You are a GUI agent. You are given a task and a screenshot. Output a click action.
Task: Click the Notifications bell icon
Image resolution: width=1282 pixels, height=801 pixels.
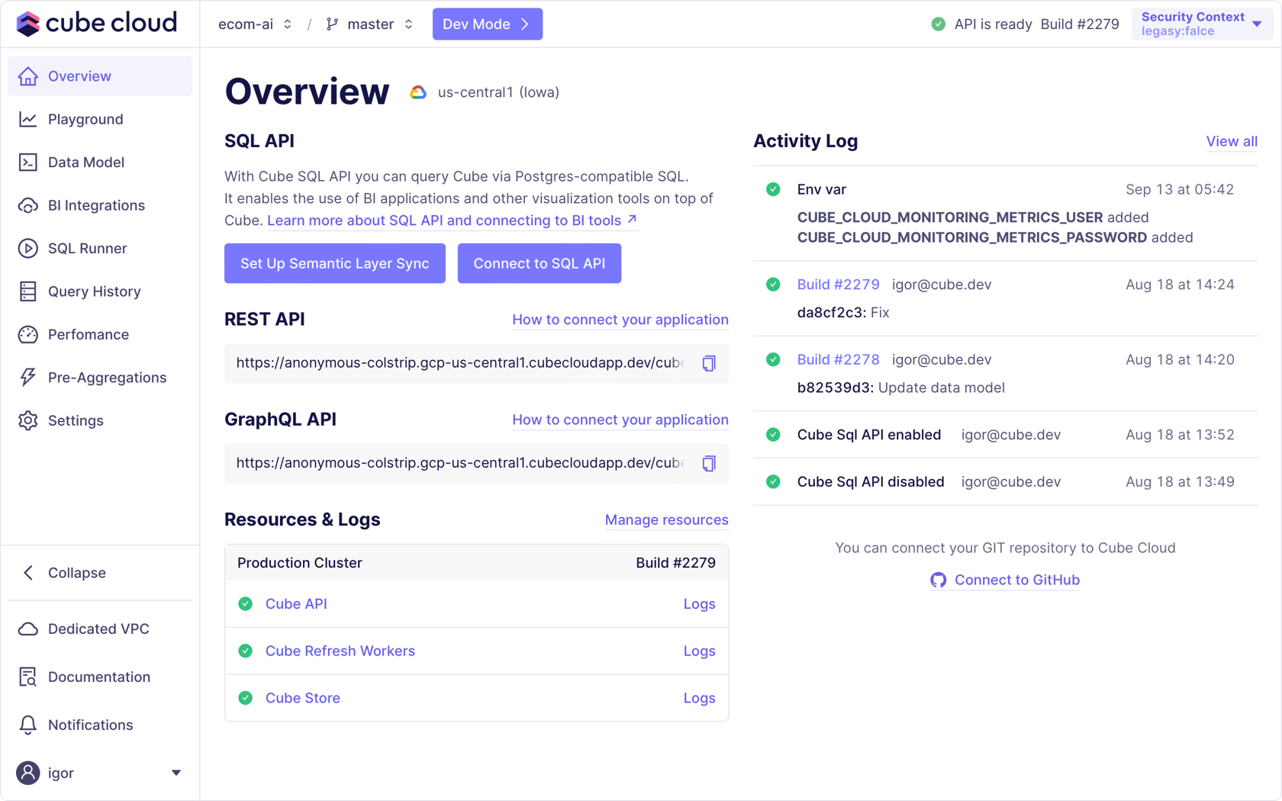pyautogui.click(x=28, y=725)
